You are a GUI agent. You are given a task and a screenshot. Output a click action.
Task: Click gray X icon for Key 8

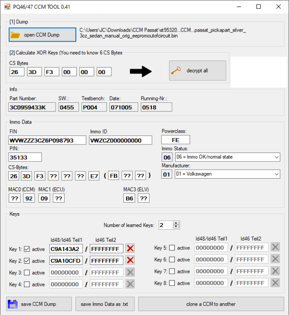pyautogui.click(x=275, y=283)
